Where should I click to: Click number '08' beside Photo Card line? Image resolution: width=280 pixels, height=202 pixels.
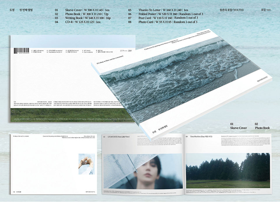tap(129, 22)
